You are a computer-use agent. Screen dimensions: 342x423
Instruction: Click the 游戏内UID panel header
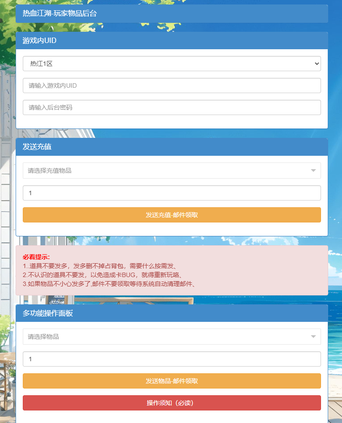pyautogui.click(x=172, y=40)
